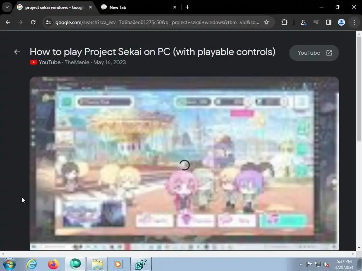Click the scroll up arrow of vertical scrollbar

(x=359, y=34)
